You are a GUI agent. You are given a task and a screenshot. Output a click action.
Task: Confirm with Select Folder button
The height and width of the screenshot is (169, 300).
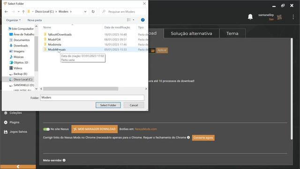tap(108, 105)
